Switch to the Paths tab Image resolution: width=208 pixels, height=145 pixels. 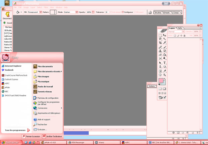tap(180, 28)
